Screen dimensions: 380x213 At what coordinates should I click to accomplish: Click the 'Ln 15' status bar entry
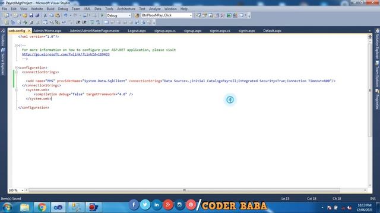(x=285, y=199)
